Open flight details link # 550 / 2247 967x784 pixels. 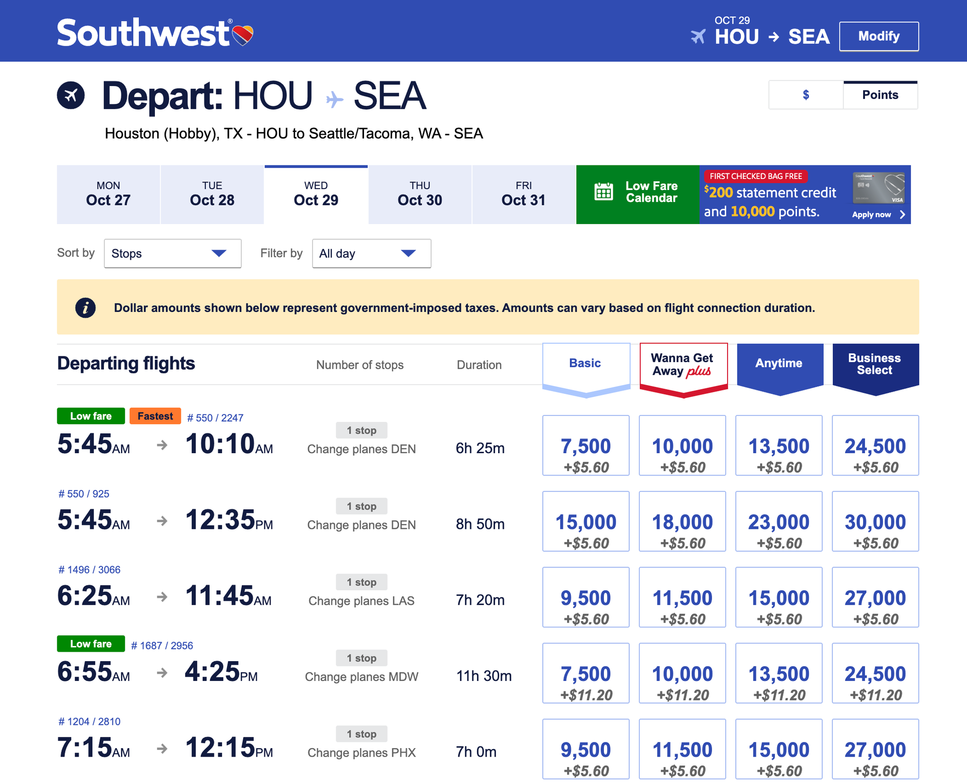pos(215,418)
